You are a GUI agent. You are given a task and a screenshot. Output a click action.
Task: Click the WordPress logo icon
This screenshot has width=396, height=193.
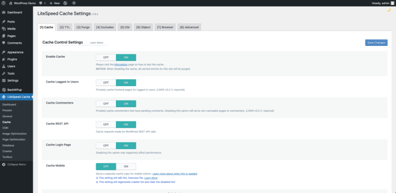(x=4, y=3)
